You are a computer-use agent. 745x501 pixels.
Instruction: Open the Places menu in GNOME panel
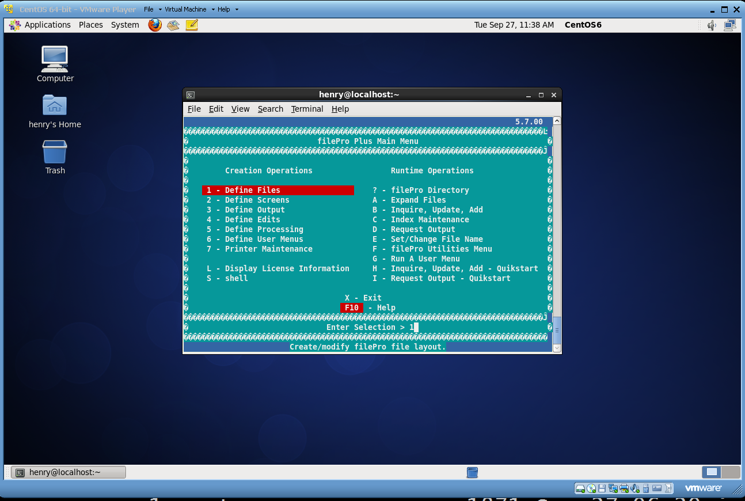91,25
